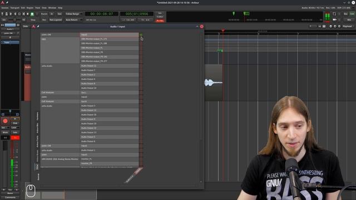The width and height of the screenshot is (356, 200).
Task: Adjust the shuttle speed slider
Action: click(15, 20)
